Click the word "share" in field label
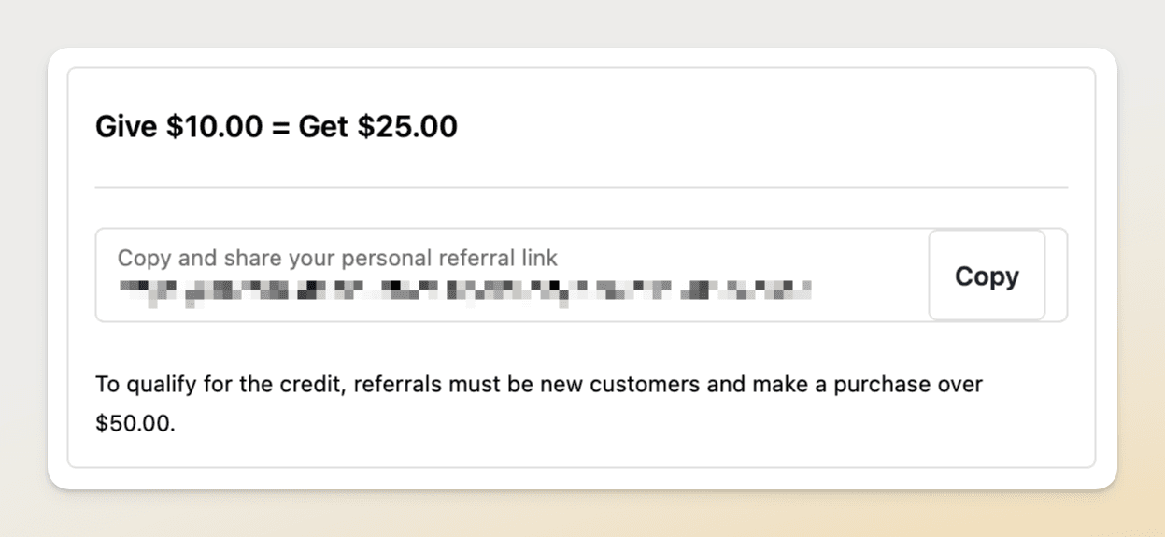Screen dimensions: 1165x537 (253, 258)
